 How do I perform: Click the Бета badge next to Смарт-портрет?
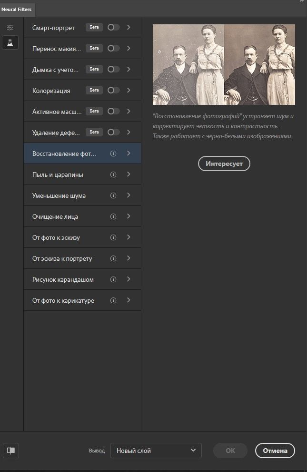point(94,27)
